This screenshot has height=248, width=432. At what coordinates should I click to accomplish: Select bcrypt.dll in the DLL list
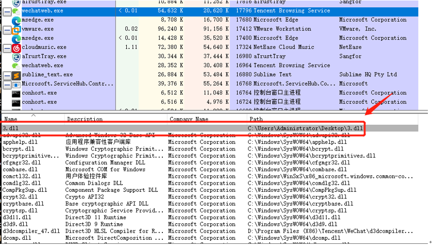(19, 149)
